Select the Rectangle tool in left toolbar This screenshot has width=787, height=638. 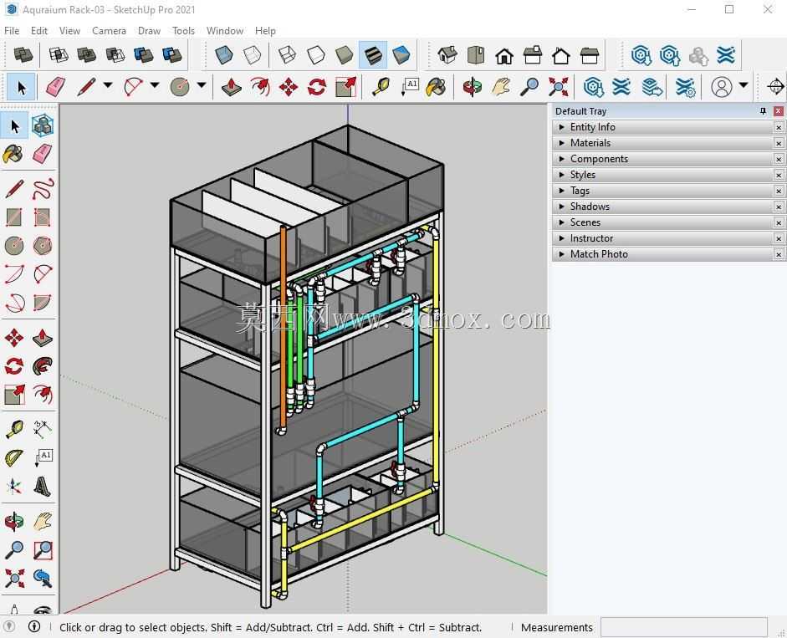[14, 217]
